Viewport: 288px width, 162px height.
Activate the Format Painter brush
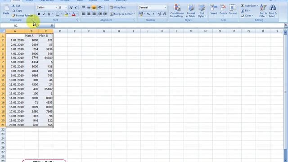pyautogui.click(x=22, y=16)
